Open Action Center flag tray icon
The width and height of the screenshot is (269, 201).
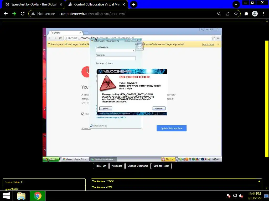tap(228, 196)
